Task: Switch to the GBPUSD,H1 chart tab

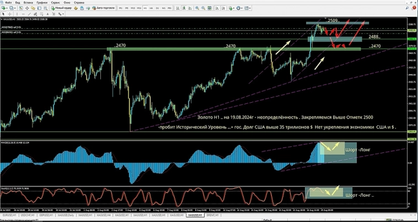Action: point(47,215)
